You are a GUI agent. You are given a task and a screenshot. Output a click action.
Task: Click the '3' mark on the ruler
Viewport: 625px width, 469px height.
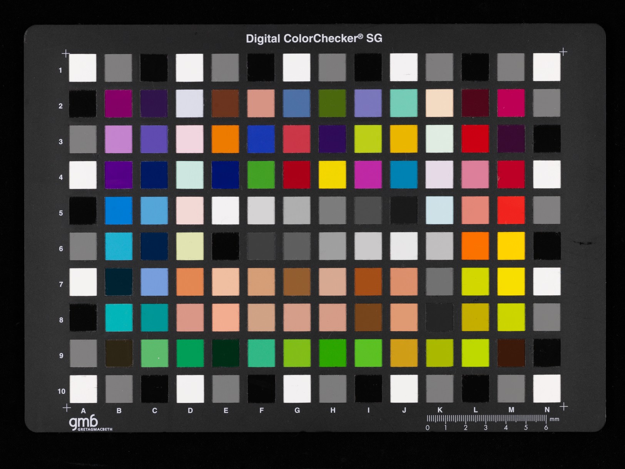coord(486,427)
